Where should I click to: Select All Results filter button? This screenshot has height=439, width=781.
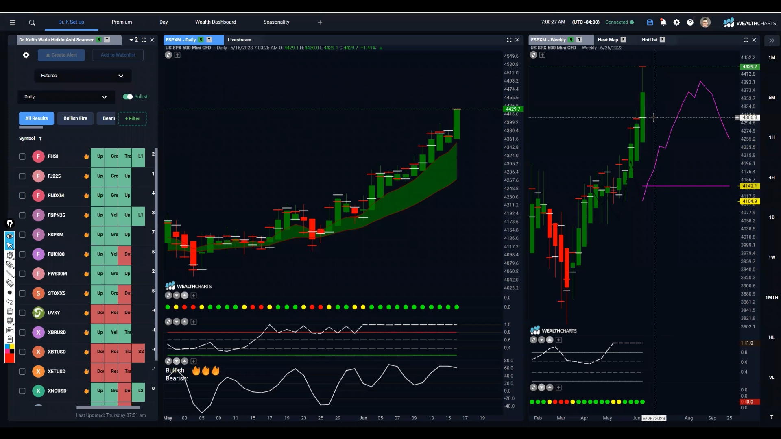tap(37, 118)
